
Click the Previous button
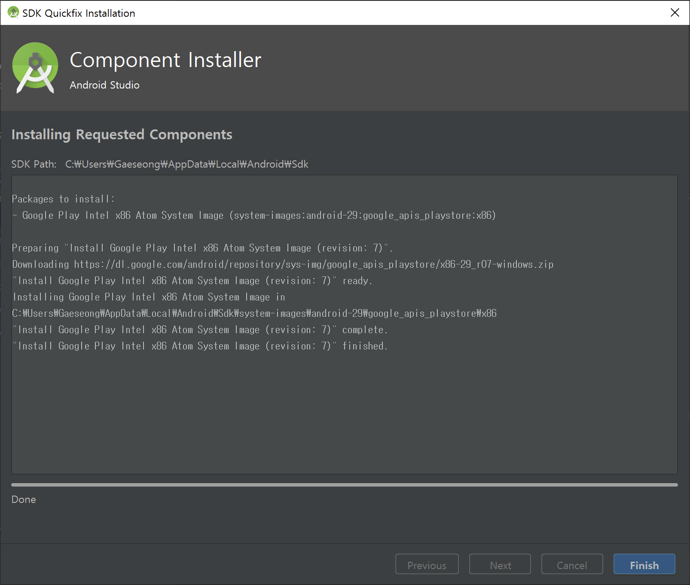(x=427, y=564)
